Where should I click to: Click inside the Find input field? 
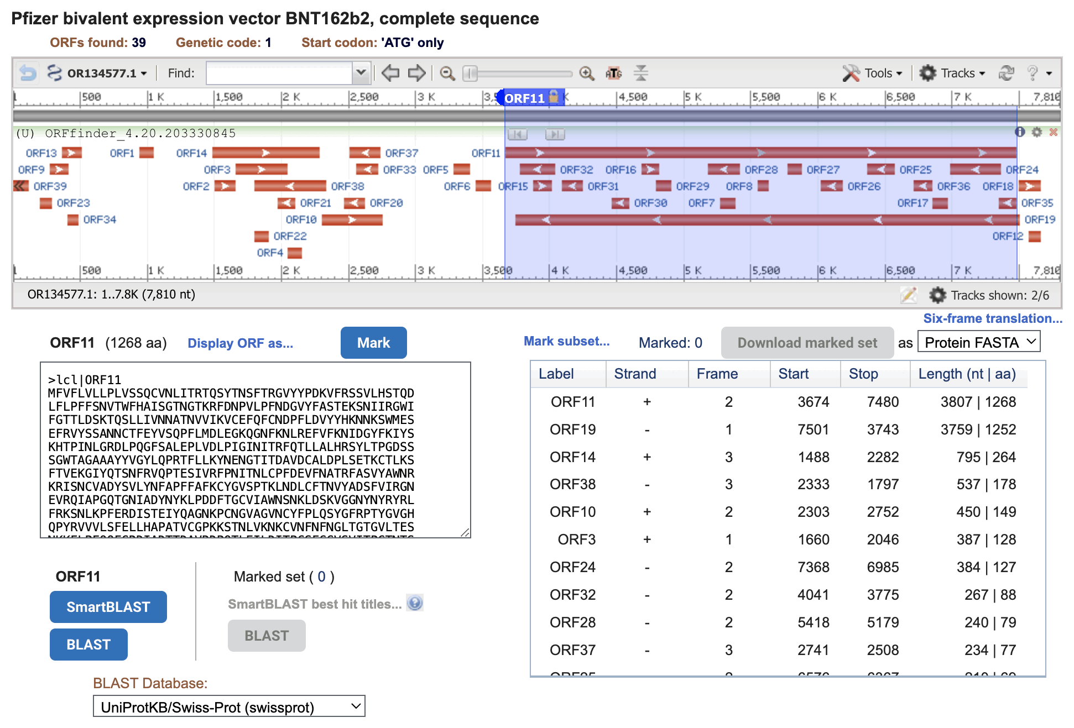[x=279, y=73]
